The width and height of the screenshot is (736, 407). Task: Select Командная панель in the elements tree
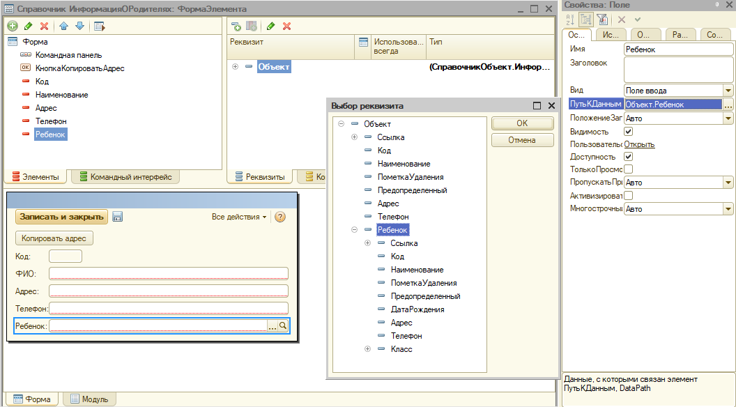click(68, 55)
